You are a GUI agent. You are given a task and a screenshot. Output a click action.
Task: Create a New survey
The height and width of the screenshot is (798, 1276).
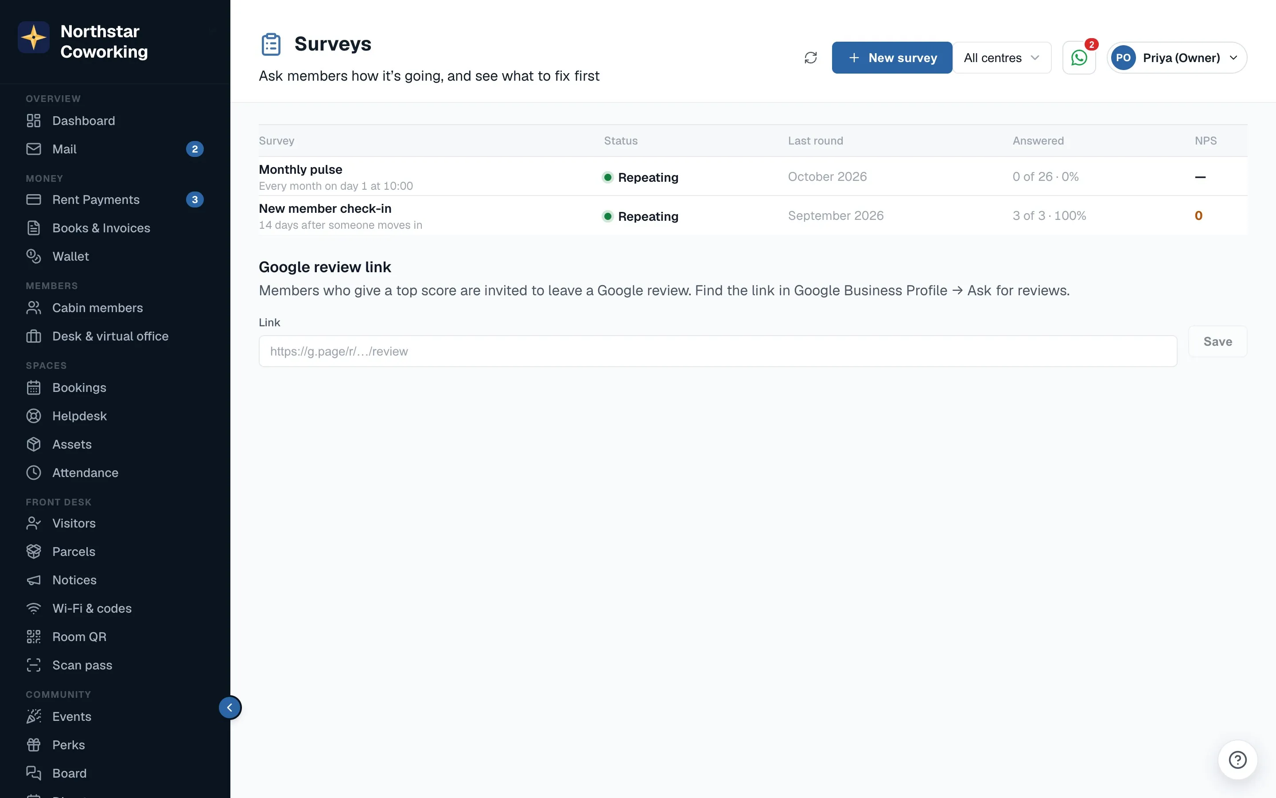click(x=891, y=58)
